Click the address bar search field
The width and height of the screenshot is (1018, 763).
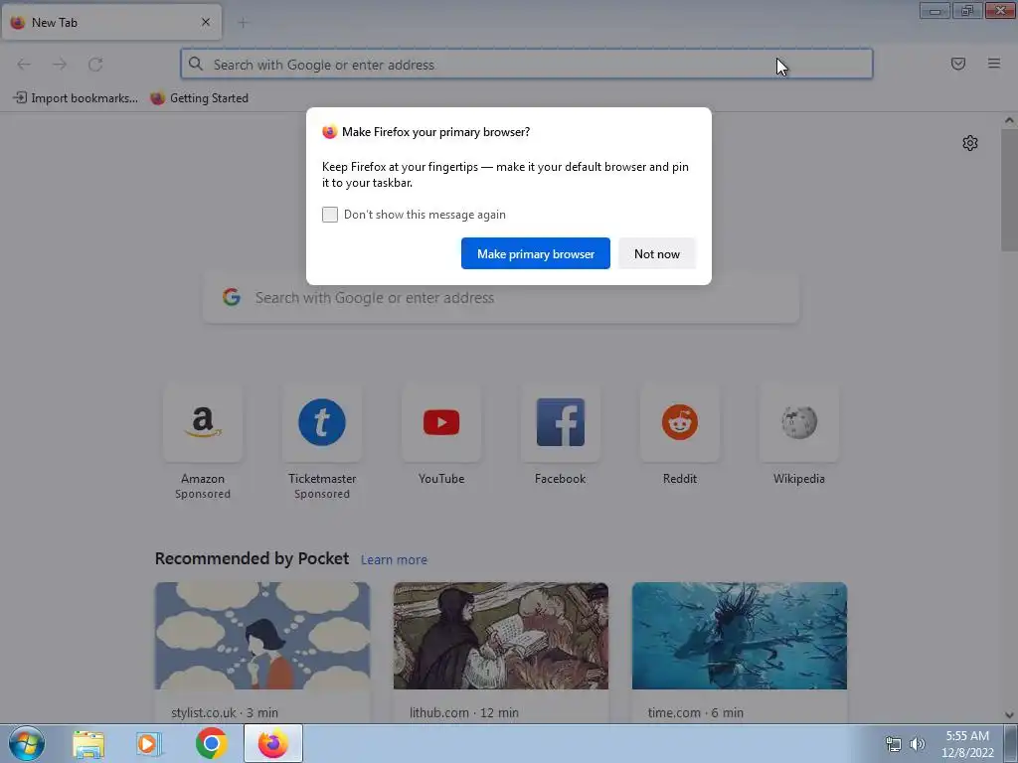[527, 65]
